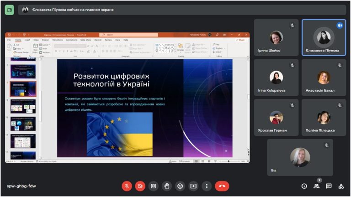The width and height of the screenshot is (351, 197).
Task: Click Reset in the Slides group
Action: click(x=43, y=48)
